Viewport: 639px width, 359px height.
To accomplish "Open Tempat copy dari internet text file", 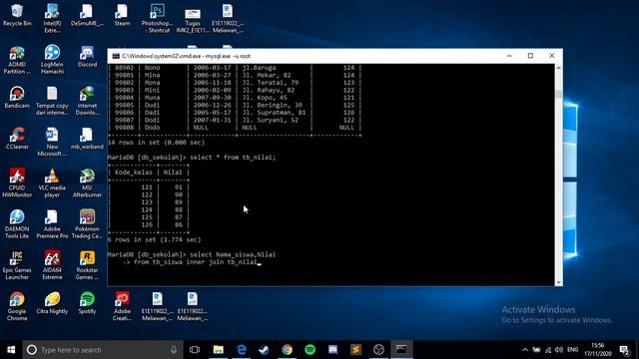I will tap(52, 101).
